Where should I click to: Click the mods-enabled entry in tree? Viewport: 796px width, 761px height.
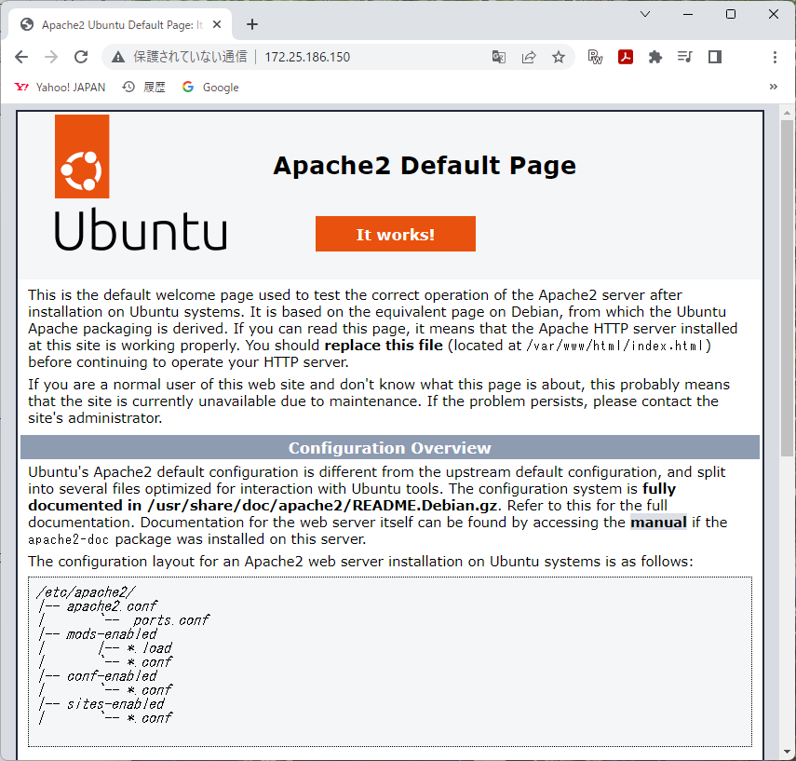pyautogui.click(x=112, y=634)
